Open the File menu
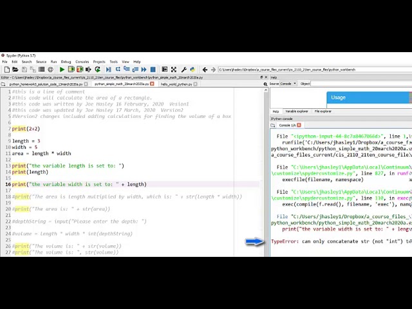Image resolution: width=412 pixels, height=309 pixels. tap(5, 62)
